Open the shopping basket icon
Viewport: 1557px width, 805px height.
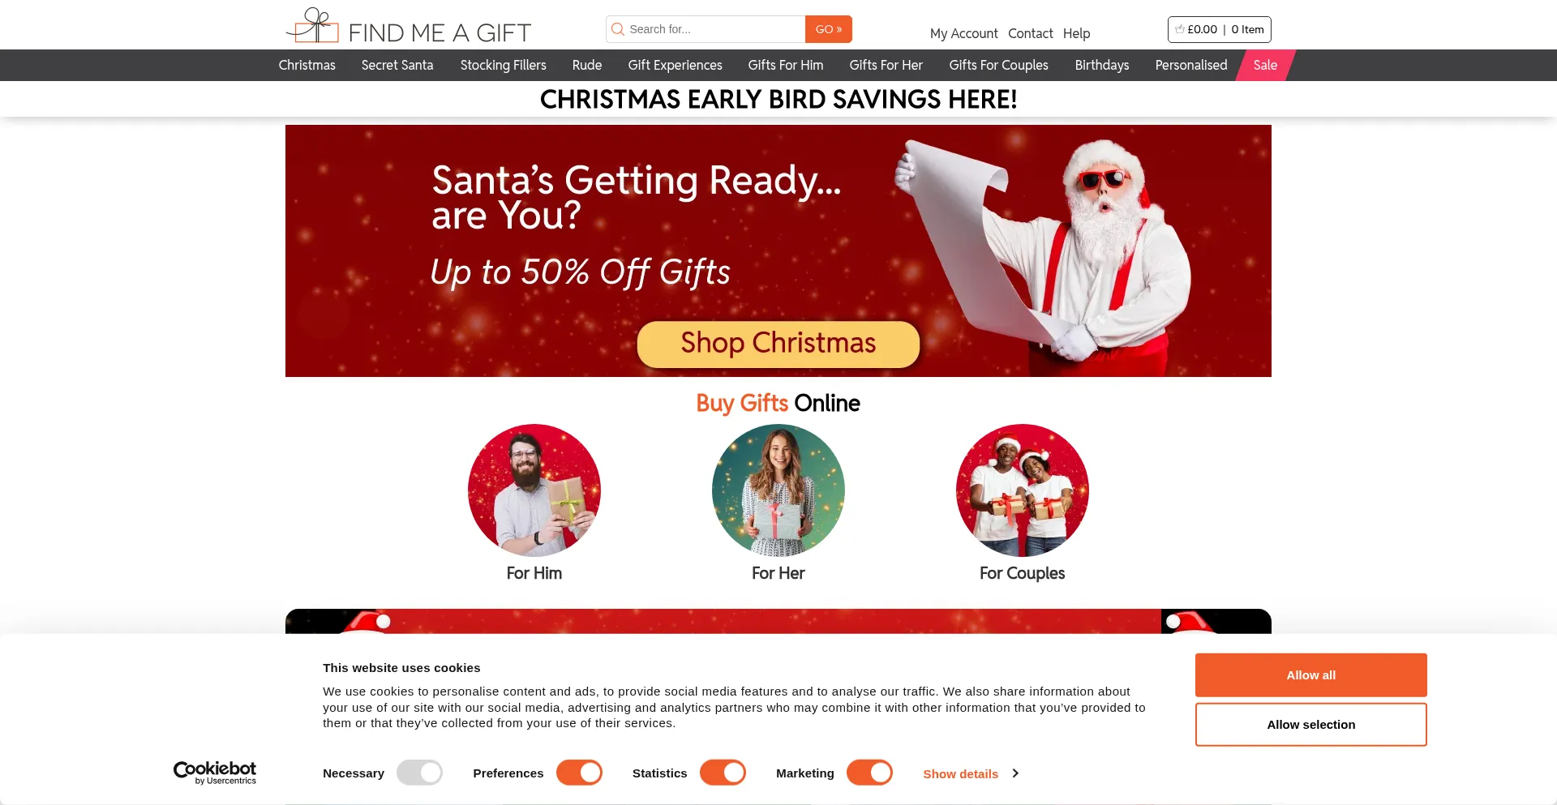[x=1180, y=29]
